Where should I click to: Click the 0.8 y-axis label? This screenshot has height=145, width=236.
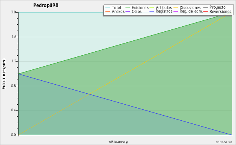click(13, 86)
